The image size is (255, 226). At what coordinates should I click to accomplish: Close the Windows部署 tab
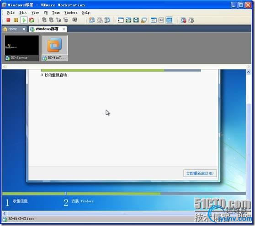click(64, 29)
